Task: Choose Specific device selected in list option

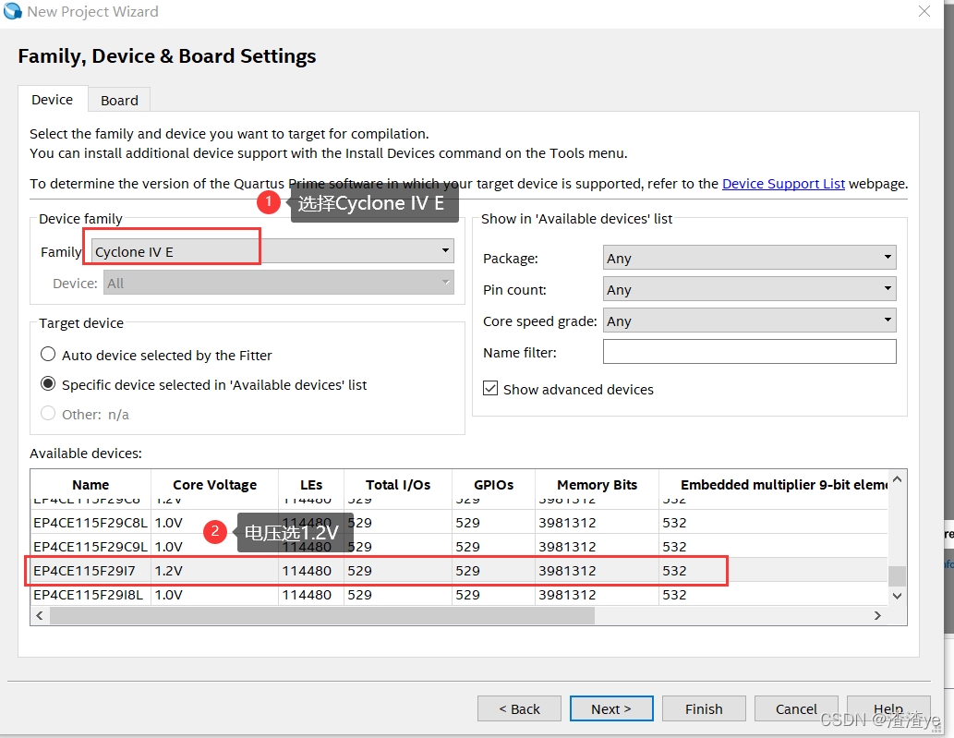Action: (49, 384)
